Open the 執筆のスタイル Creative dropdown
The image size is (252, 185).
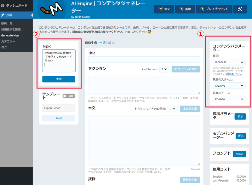pyautogui.click(x=229, y=86)
